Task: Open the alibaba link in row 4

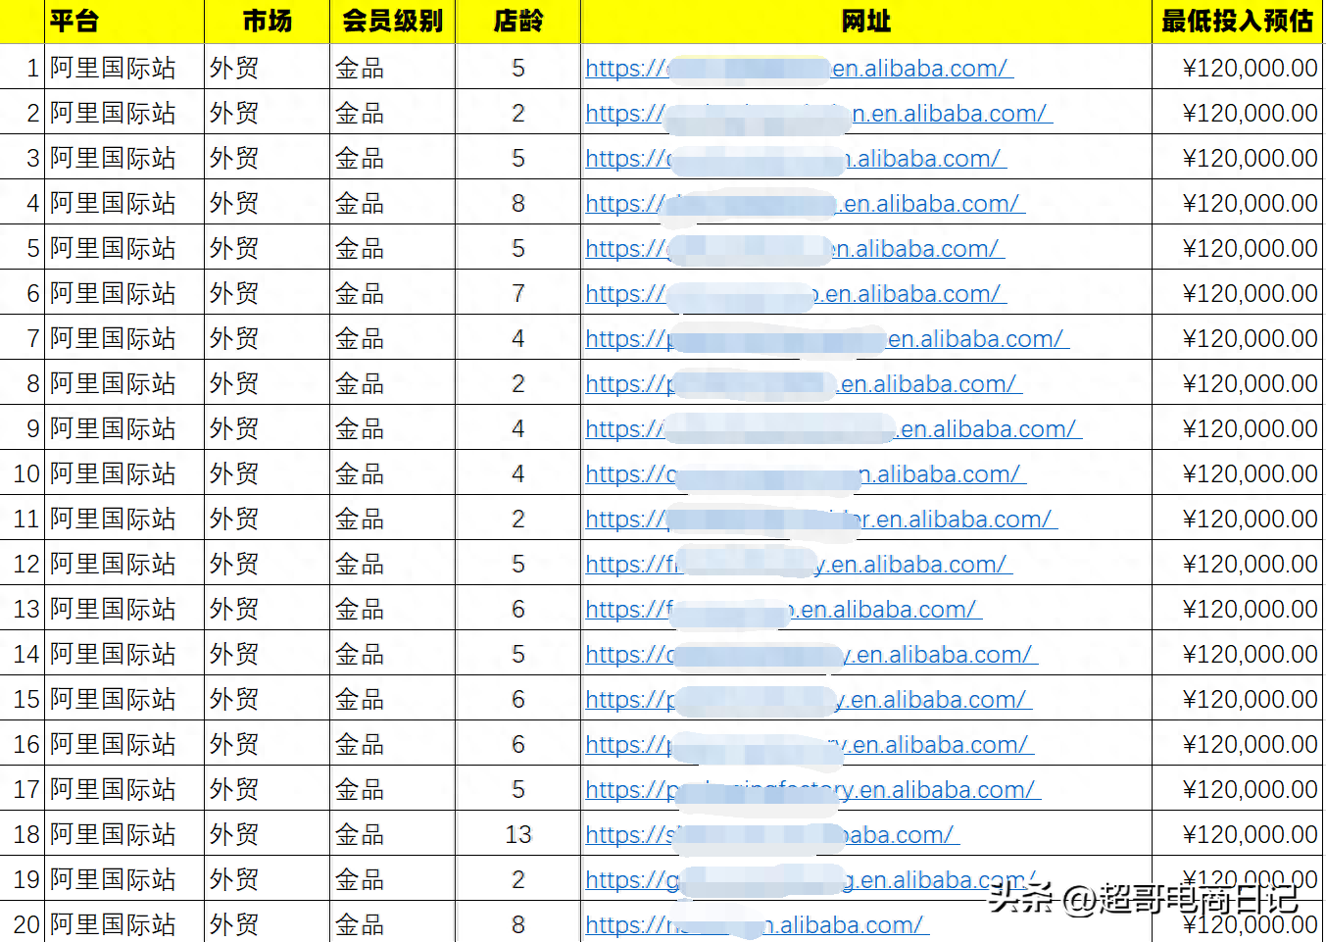Action: coord(805,203)
